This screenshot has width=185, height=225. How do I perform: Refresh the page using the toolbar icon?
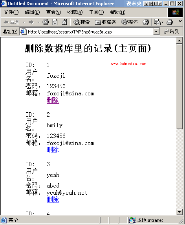click(x=55, y=22)
